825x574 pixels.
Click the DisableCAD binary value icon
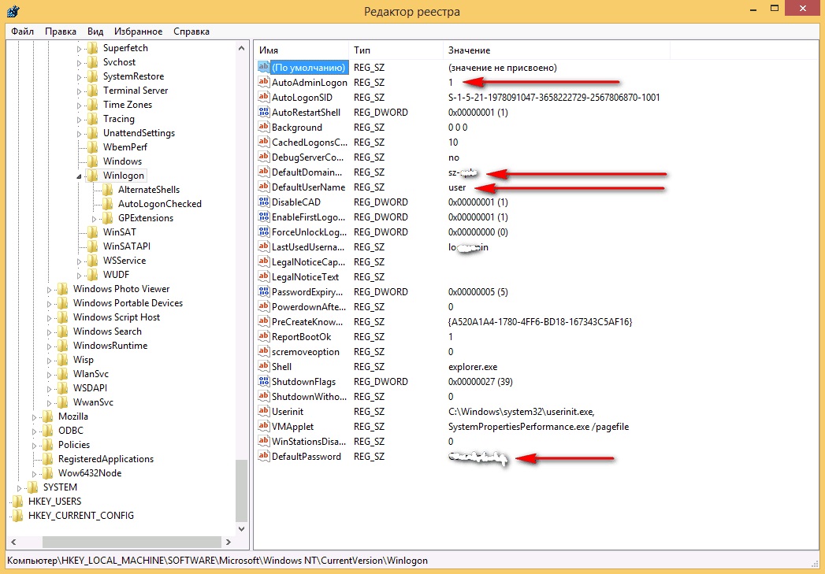264,202
